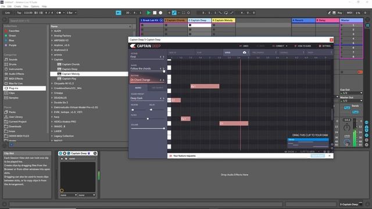Toggle the metronome button
Screen dimensions: 372x209
59,13
